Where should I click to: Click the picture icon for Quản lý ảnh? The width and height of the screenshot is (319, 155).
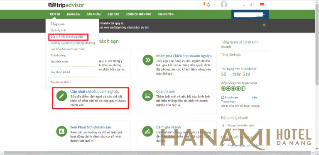(x=148, y=96)
